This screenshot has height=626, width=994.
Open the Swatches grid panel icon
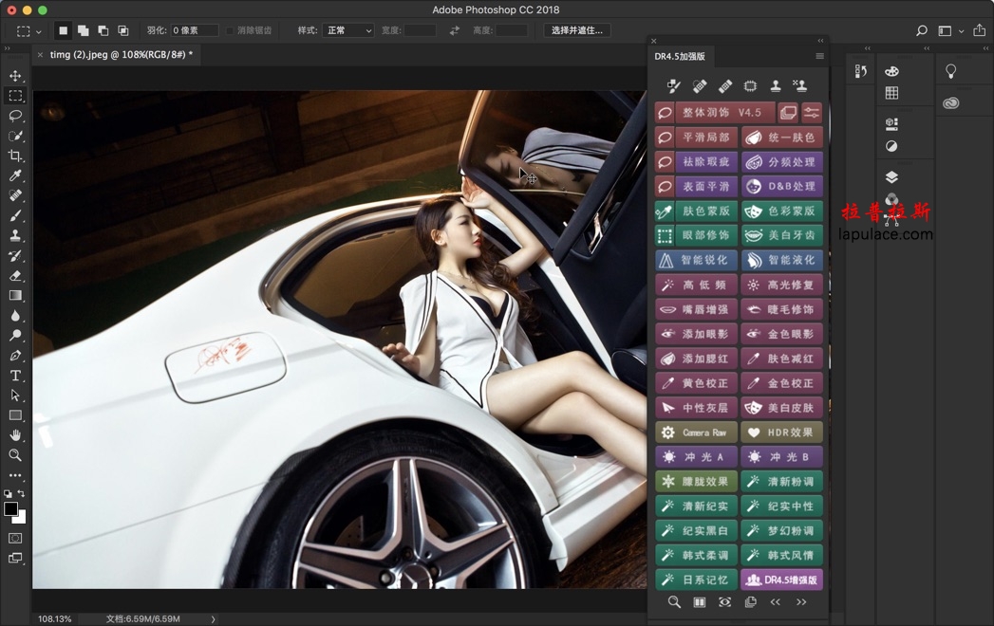pos(891,93)
